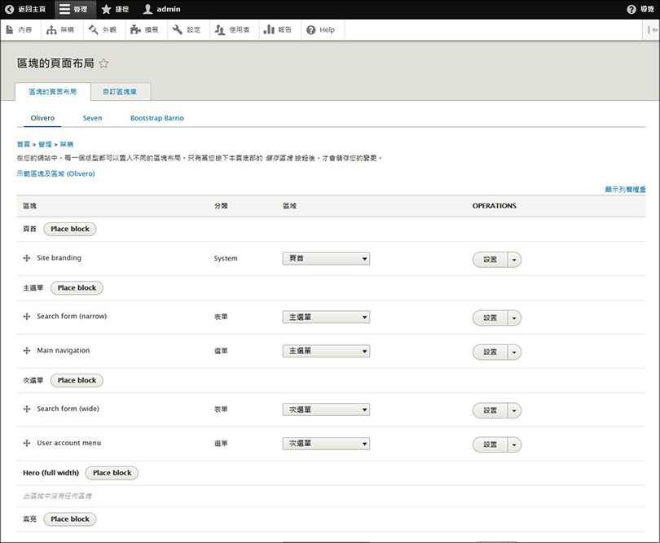Click the 首頁 breadcrumb link

23,144
